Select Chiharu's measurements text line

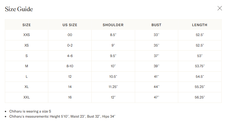pyautogui.click(x=62, y=116)
